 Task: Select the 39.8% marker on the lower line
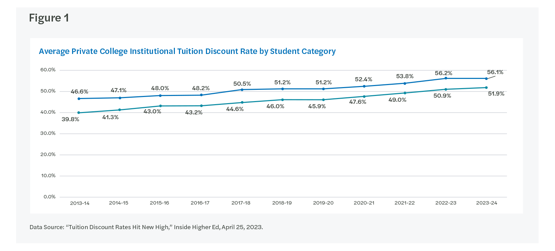coord(79,113)
